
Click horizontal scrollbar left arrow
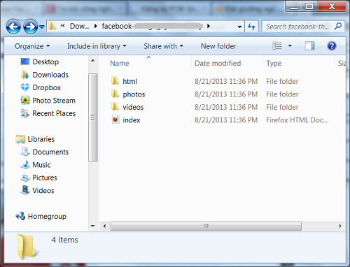click(x=104, y=226)
